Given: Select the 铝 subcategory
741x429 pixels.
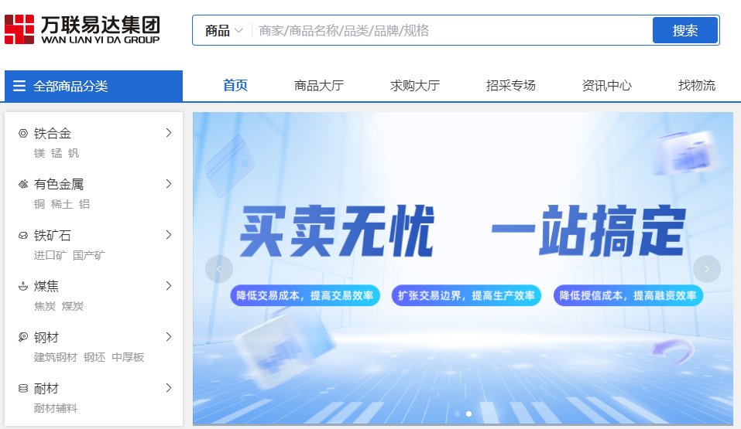Looking at the screenshot, I should [x=84, y=204].
